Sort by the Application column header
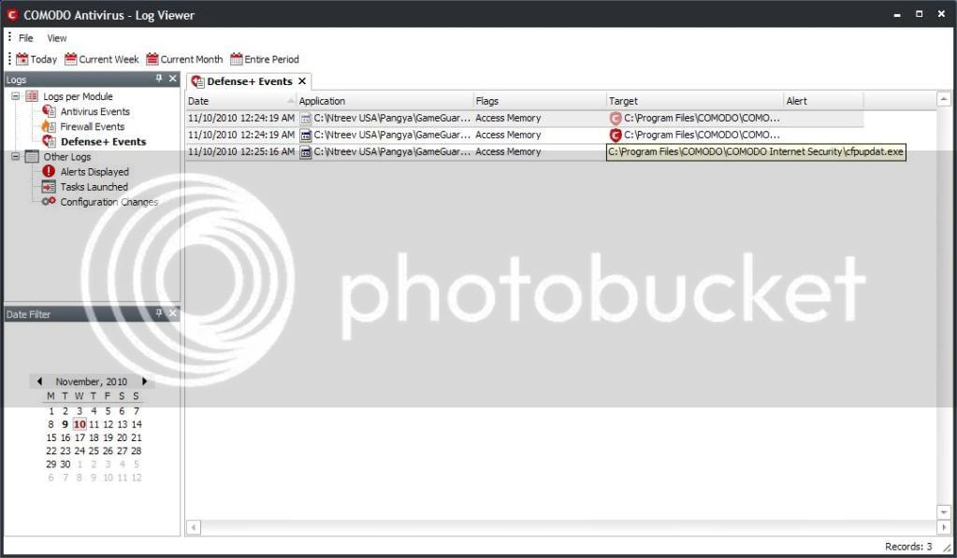 (385, 101)
